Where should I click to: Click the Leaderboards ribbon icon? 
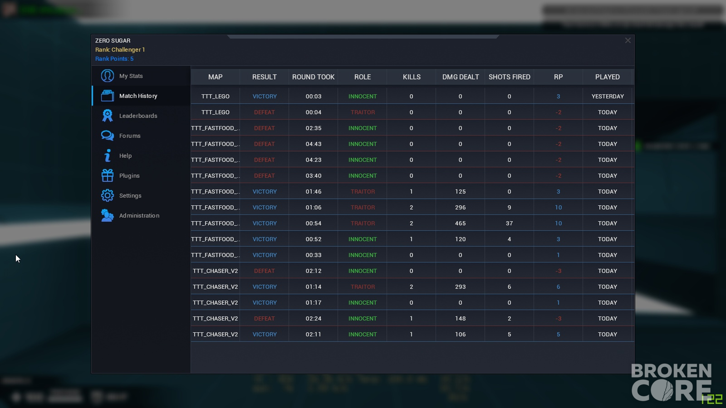(108, 116)
